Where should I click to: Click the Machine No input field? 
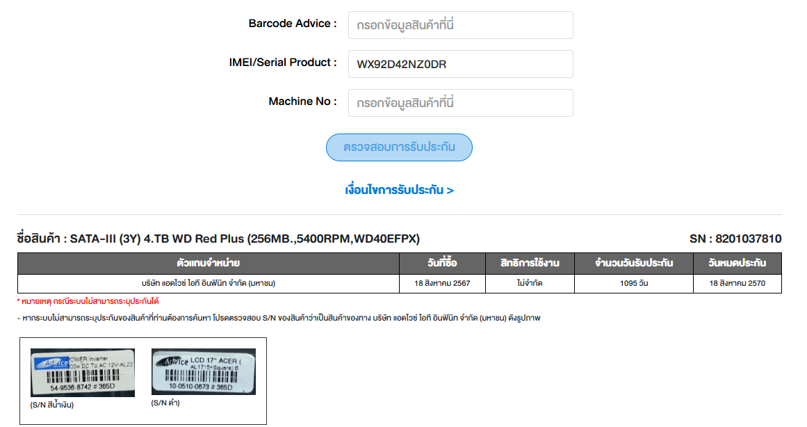(461, 102)
